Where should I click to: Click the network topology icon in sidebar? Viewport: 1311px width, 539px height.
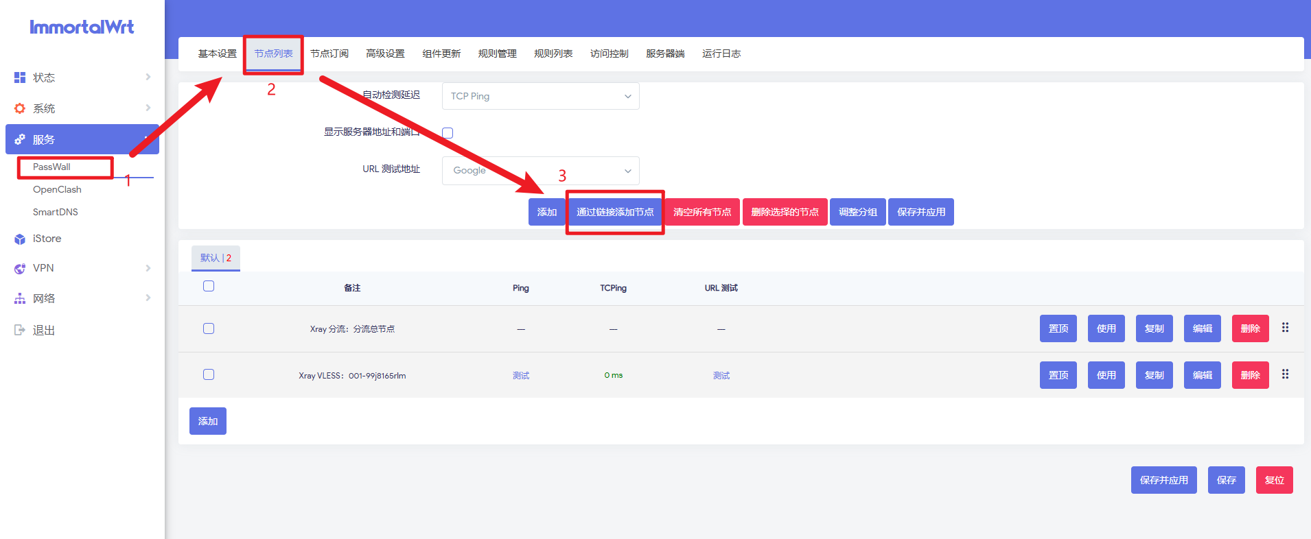coord(20,299)
